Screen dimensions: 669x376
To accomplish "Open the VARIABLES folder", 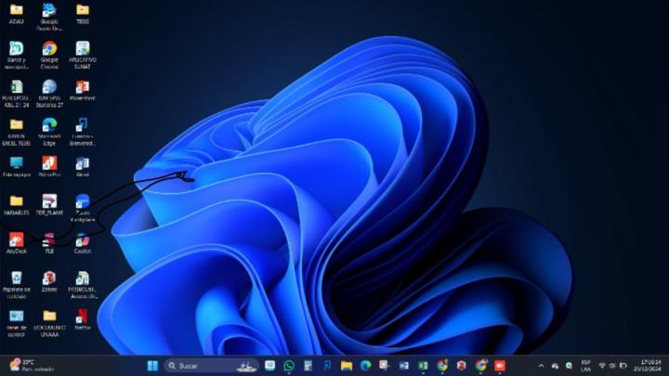I will (16, 204).
